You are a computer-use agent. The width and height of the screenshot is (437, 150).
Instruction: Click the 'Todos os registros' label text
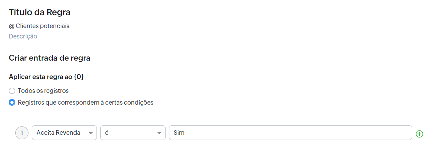pyautogui.click(x=43, y=91)
